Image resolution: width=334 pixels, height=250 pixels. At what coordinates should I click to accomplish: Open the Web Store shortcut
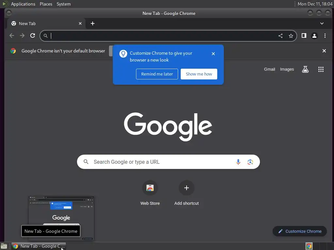150,193
